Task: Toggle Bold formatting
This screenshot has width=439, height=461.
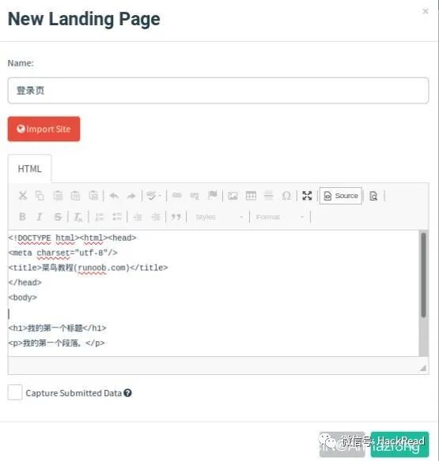Action: click(x=22, y=217)
